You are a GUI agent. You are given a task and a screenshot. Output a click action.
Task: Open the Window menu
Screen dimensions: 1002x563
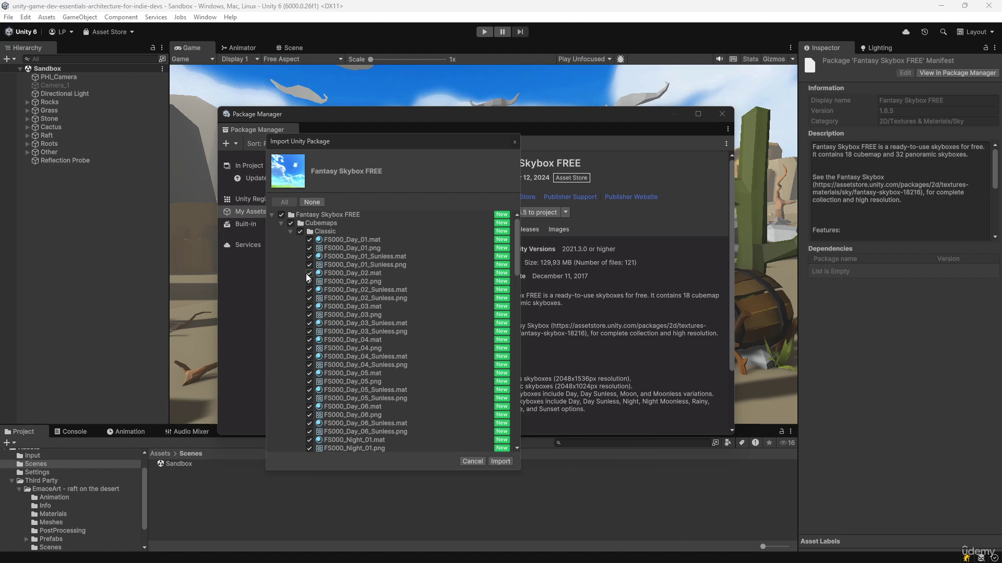pyautogui.click(x=205, y=17)
